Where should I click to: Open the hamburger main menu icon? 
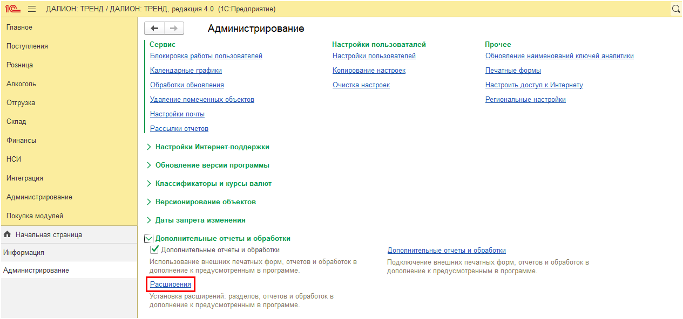click(x=32, y=9)
